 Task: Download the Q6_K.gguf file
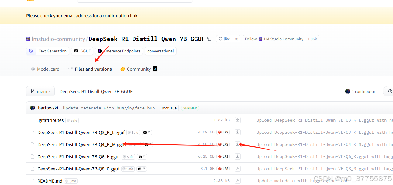coord(238,156)
